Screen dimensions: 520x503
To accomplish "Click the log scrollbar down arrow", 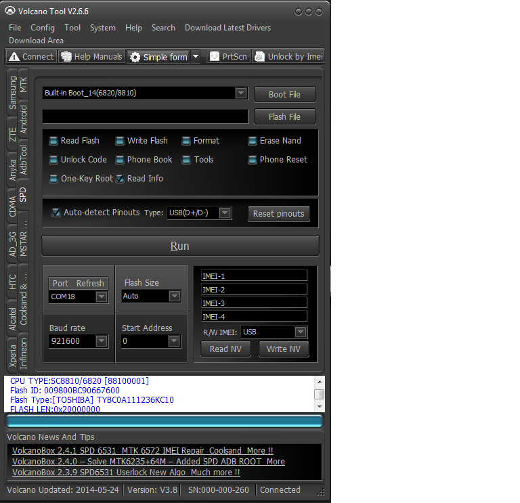I will [x=320, y=406].
